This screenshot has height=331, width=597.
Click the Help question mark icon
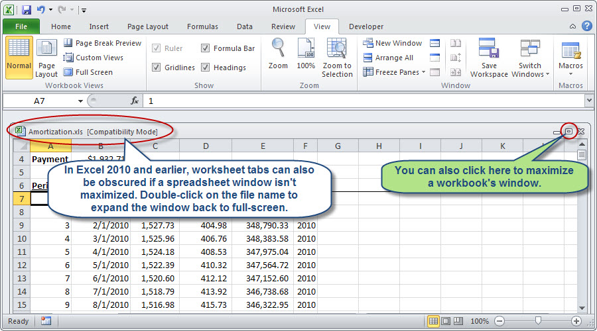tap(587, 26)
